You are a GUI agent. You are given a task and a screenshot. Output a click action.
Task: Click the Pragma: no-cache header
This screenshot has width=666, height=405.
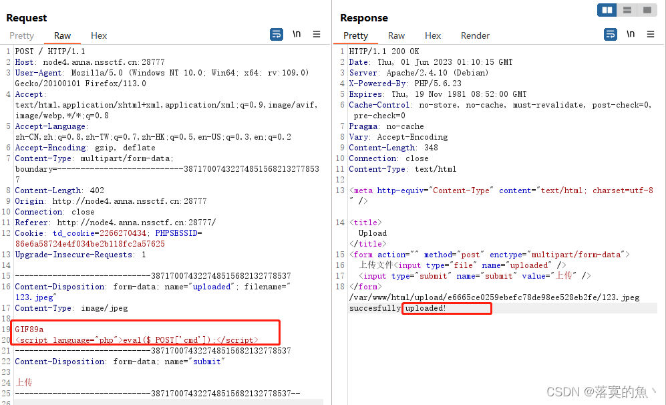[x=386, y=126]
